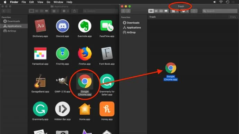Go back in the Trash window
The width and height of the screenshot is (239, 134).
(123, 11)
